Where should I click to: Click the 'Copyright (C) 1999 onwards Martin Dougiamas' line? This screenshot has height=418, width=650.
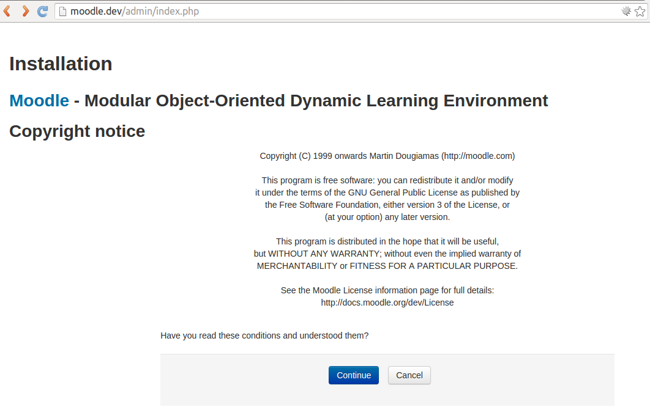pos(387,156)
